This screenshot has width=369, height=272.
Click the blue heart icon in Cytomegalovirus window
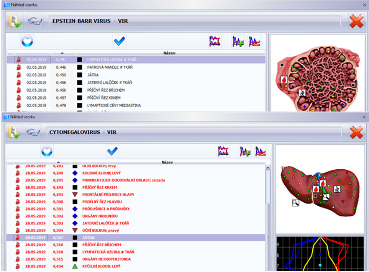coord(47,151)
